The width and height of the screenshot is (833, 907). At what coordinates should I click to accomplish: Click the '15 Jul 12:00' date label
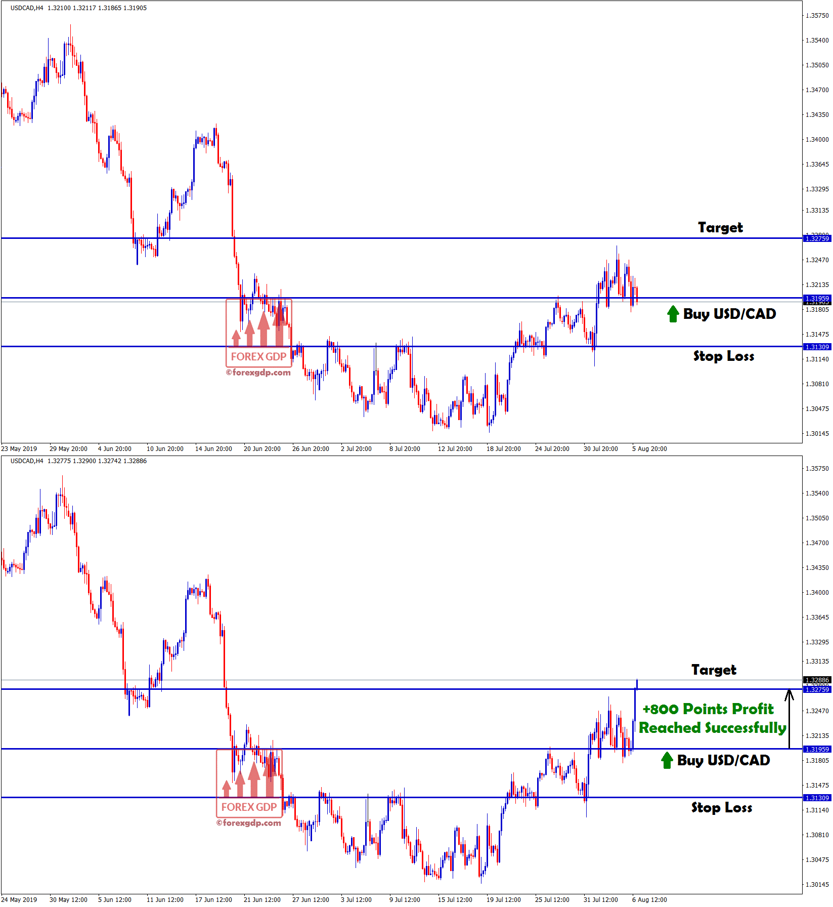pos(455,900)
